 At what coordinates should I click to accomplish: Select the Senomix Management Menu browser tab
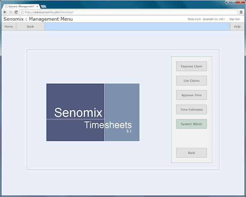[x=21, y=6]
